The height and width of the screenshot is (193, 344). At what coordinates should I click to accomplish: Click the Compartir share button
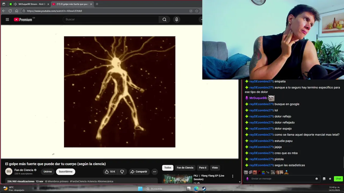[x=139, y=172]
